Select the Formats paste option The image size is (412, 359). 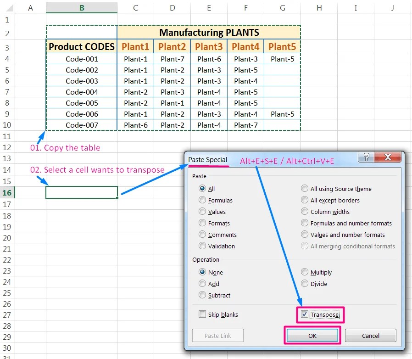[x=202, y=223]
